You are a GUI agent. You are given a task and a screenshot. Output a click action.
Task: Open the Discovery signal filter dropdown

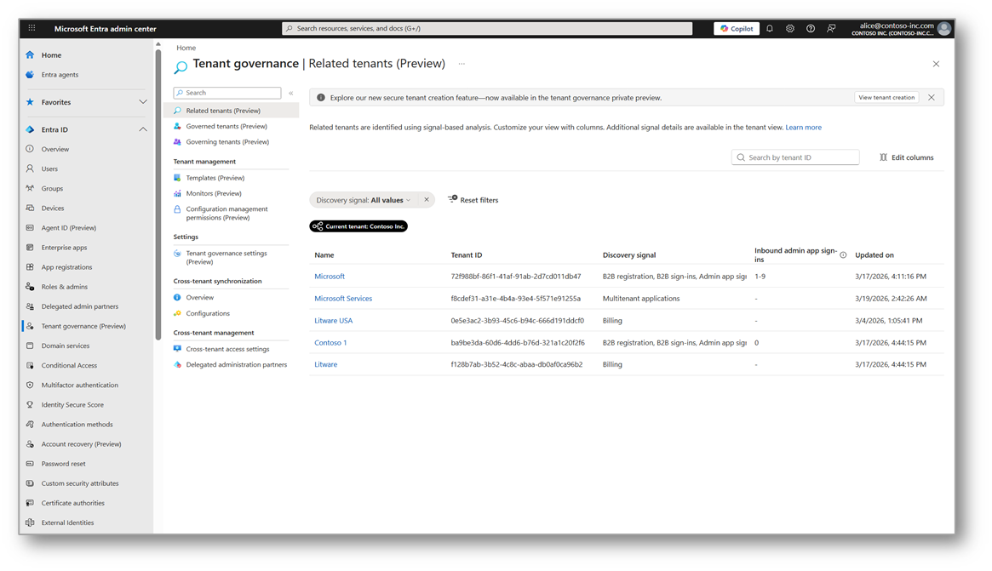click(363, 200)
